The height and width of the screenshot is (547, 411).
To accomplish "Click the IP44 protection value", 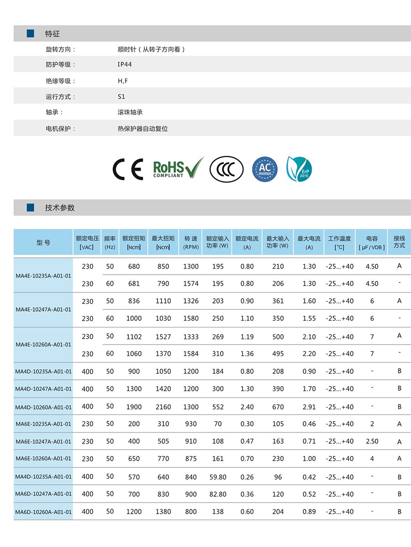I will tap(125, 64).
